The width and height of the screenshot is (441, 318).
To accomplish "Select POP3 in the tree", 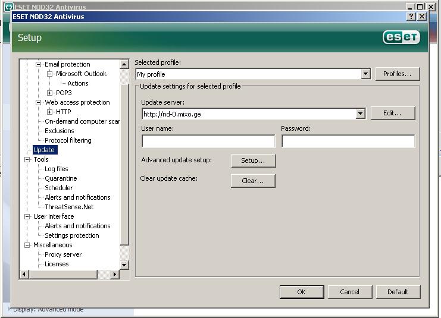I will tap(64, 93).
